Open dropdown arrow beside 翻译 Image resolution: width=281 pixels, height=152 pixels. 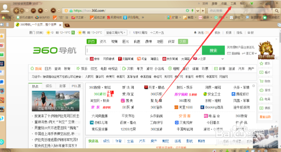click(x=211, y=18)
